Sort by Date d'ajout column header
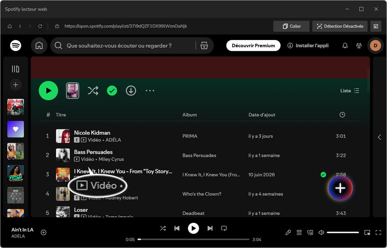The image size is (387, 248). tap(262, 115)
